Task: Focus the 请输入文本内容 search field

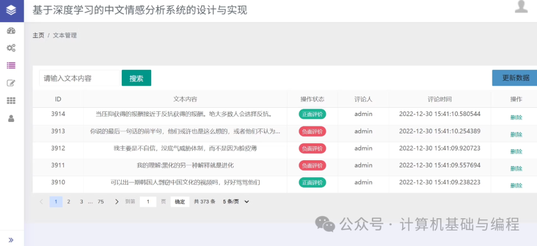Action: tap(80, 78)
